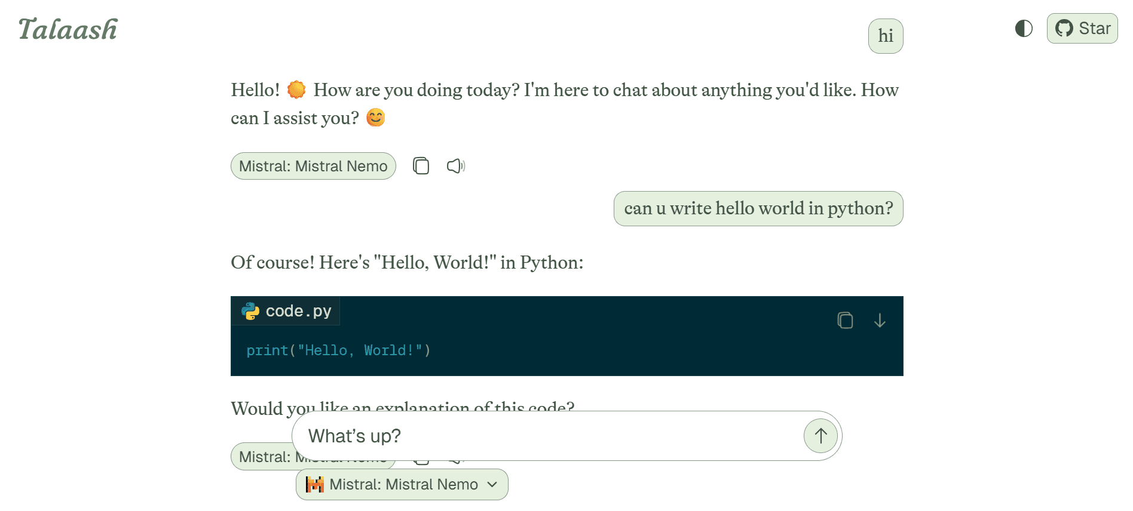
Task: Copy the Python code block
Action: coord(845,321)
